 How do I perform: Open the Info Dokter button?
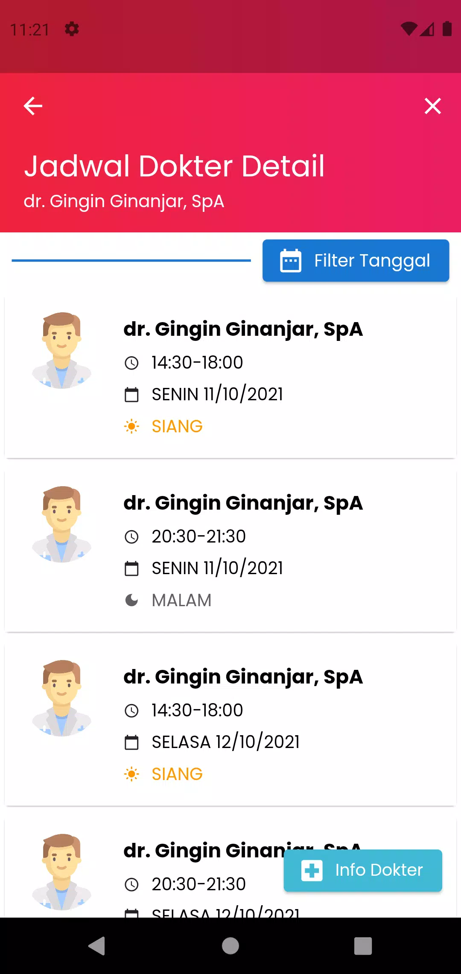[363, 870]
